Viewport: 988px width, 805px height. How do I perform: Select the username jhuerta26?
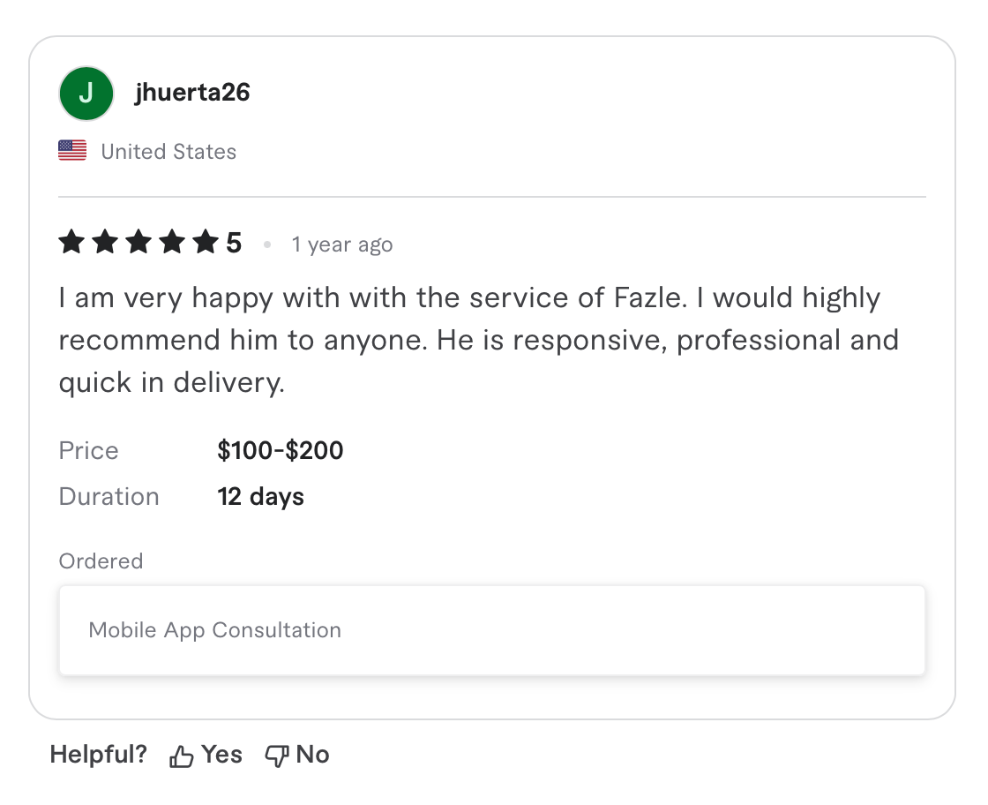(x=193, y=92)
